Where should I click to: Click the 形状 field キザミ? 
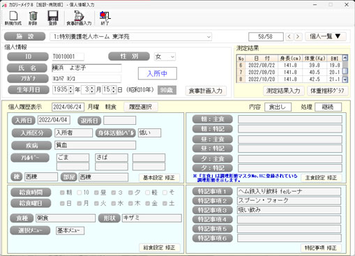point(152,218)
